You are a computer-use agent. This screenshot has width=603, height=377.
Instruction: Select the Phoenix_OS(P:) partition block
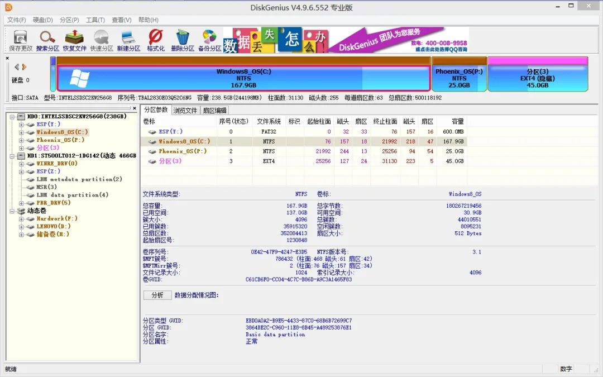pyautogui.click(x=460, y=74)
